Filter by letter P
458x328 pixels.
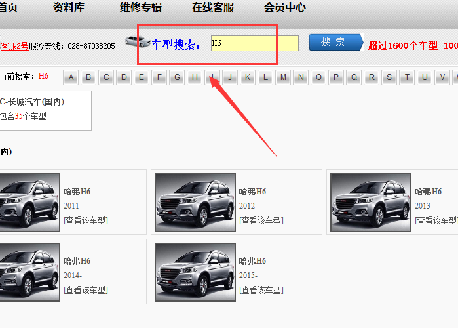point(336,77)
